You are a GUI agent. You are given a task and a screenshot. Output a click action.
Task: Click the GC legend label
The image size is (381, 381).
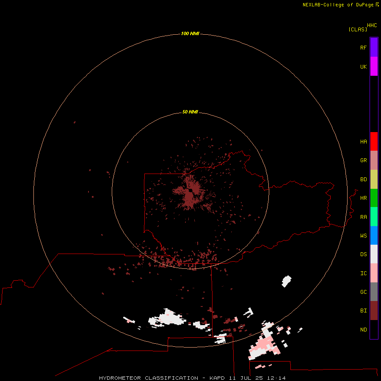(363, 292)
